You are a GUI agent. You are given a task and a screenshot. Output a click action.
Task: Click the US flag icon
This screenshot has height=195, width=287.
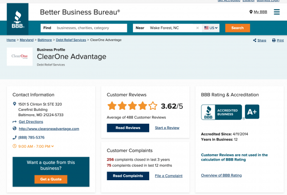click(x=206, y=28)
